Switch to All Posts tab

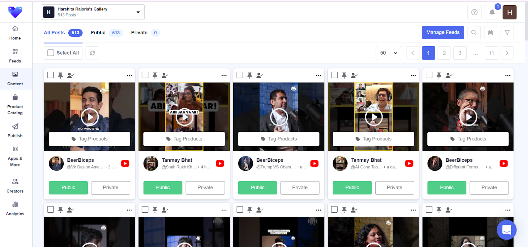pos(63,33)
